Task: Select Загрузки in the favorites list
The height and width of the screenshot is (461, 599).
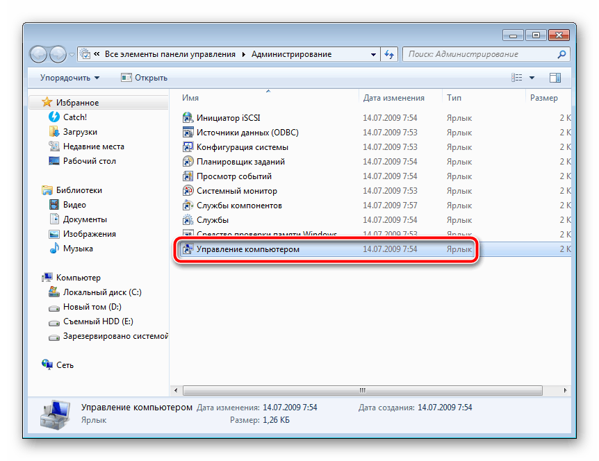Action: [x=80, y=132]
